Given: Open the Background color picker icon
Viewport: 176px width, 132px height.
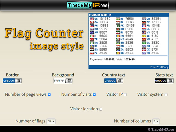Looking at the screenshot, I should pyautogui.click(x=69, y=81).
